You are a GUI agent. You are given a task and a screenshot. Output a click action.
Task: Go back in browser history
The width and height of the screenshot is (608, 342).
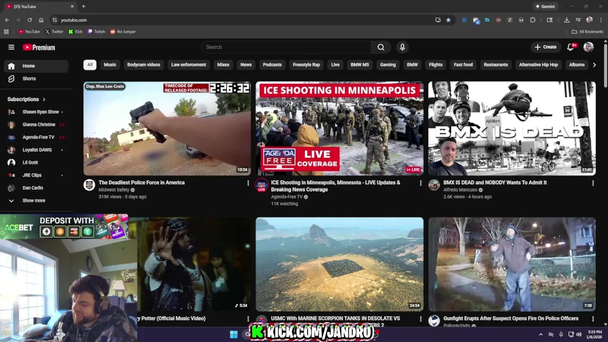7,20
